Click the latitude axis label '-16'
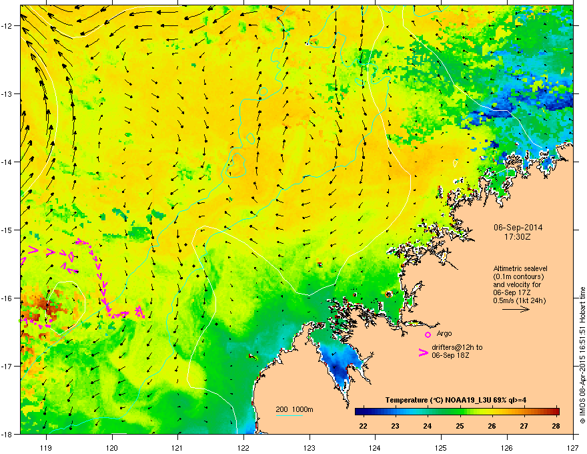This screenshot has height=454, width=587. [x=7, y=298]
